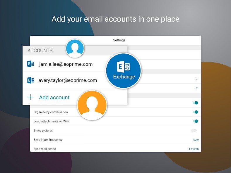Open the avery.taylor@eoprime.com account

point(68,80)
